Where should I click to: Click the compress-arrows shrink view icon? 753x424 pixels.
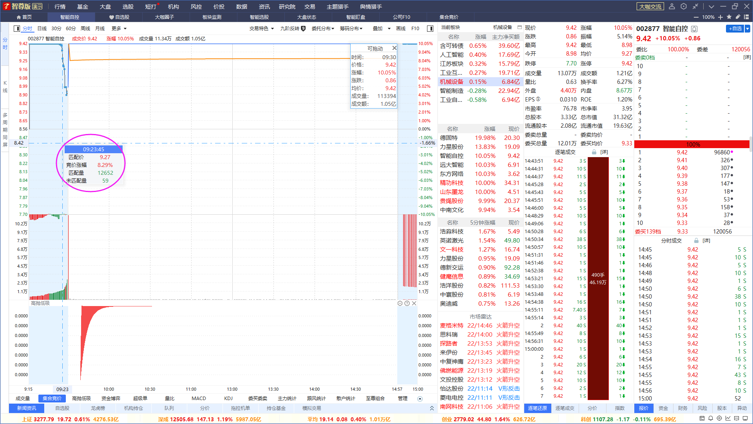click(695, 6)
